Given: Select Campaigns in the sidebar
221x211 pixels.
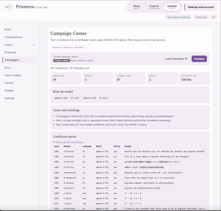Looking at the screenshot, I should coord(19,60).
